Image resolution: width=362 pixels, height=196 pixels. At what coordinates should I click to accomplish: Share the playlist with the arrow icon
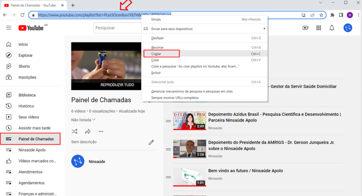[x=88, y=131]
